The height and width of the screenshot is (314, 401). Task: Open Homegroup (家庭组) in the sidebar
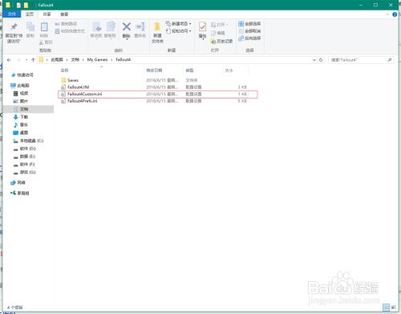[20, 193]
